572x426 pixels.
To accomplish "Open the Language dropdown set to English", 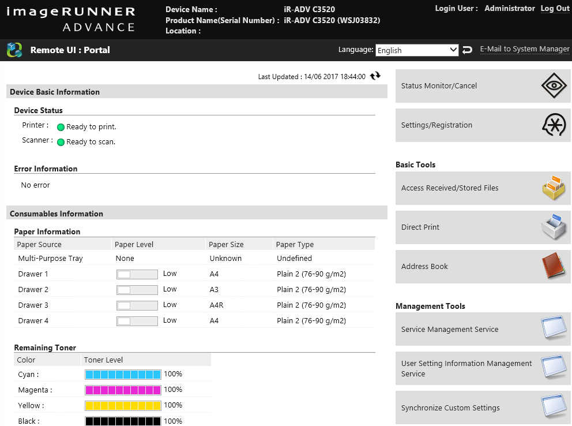I will point(417,50).
